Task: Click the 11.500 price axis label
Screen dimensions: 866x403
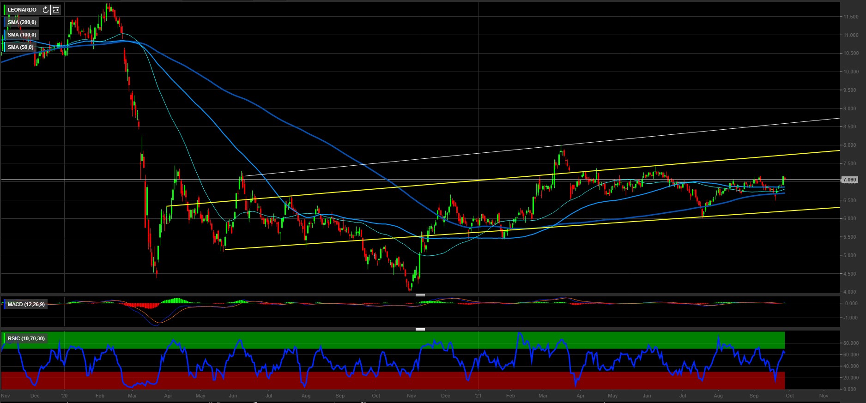Action: pos(851,17)
